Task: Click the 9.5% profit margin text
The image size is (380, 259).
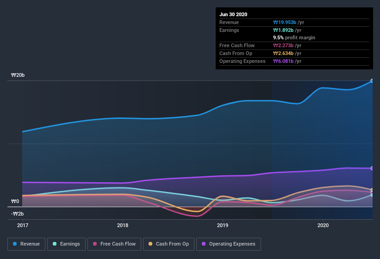Action: [294, 37]
